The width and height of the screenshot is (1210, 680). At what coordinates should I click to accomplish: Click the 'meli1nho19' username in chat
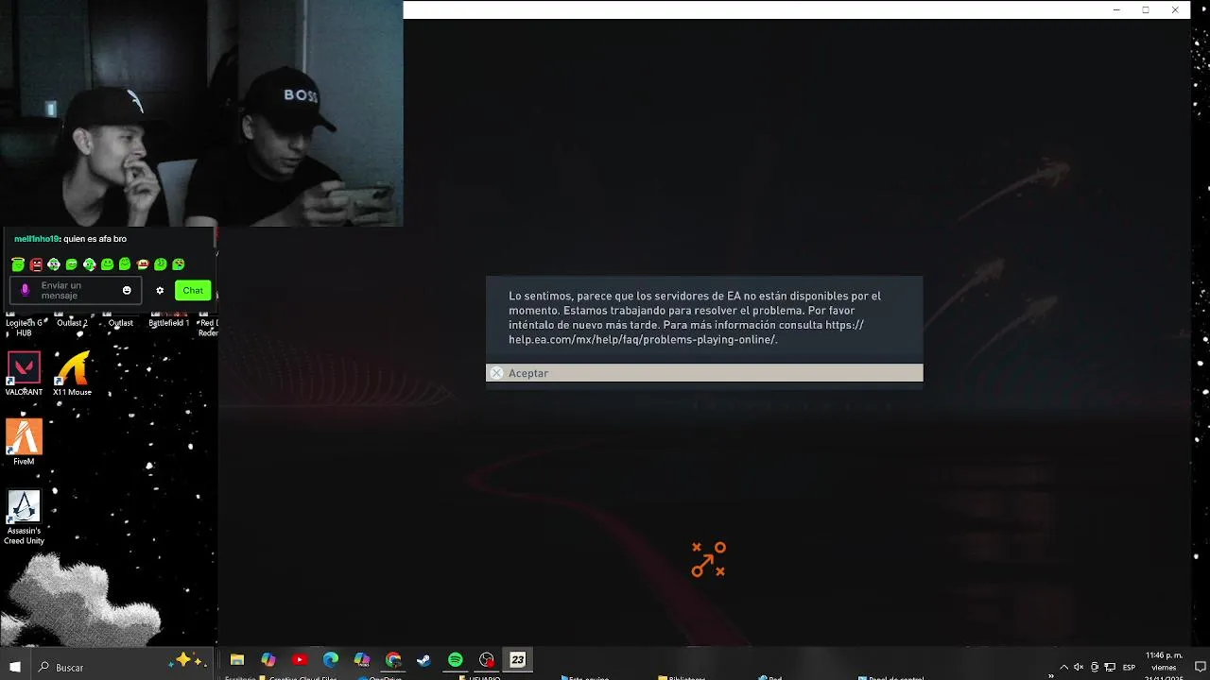36,239
